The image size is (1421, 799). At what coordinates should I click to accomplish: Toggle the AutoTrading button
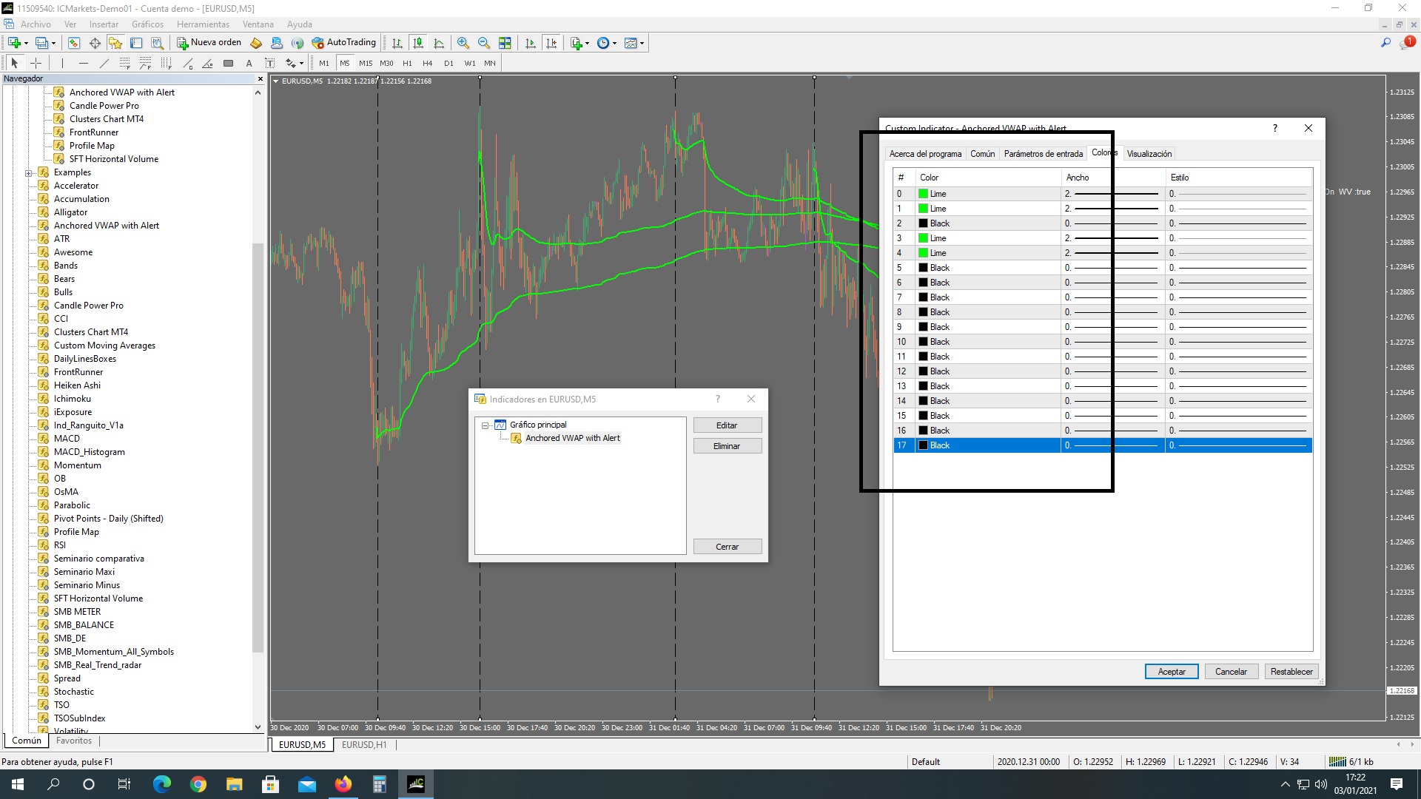point(344,43)
